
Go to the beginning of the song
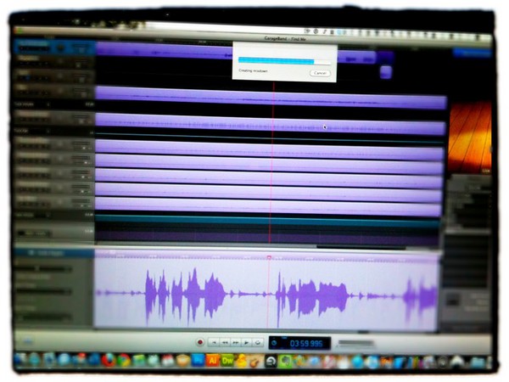[x=214, y=342]
